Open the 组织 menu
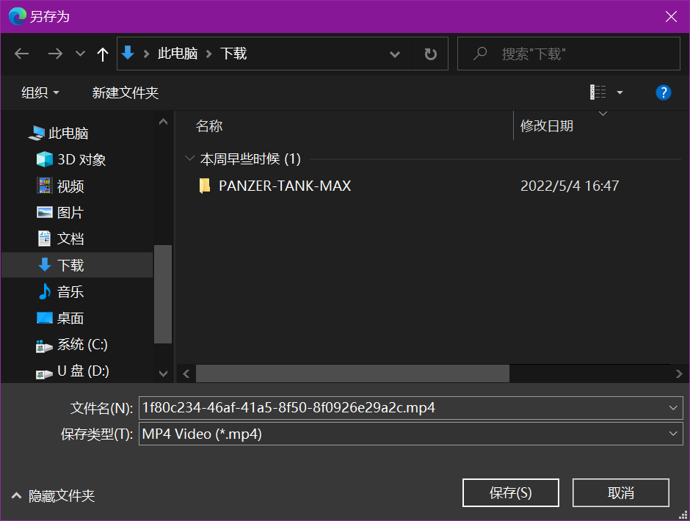 point(40,92)
